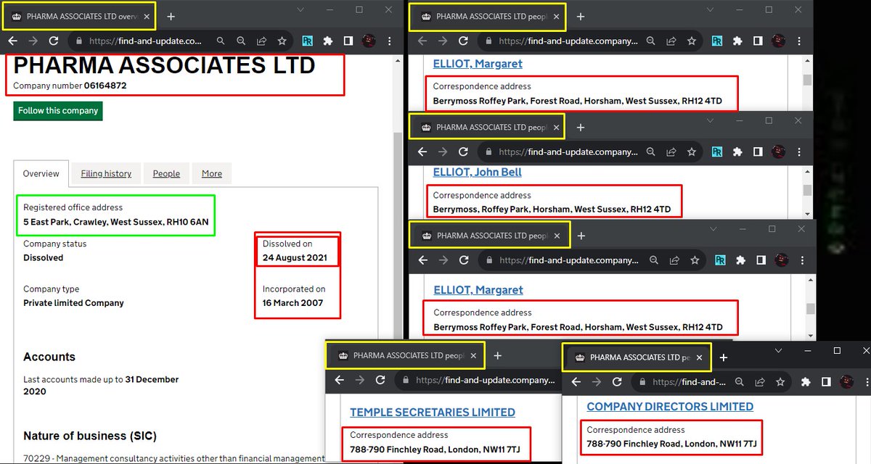Add new tab in COMPANY DIRECTORS window
The image size is (871, 464).
pos(723,357)
